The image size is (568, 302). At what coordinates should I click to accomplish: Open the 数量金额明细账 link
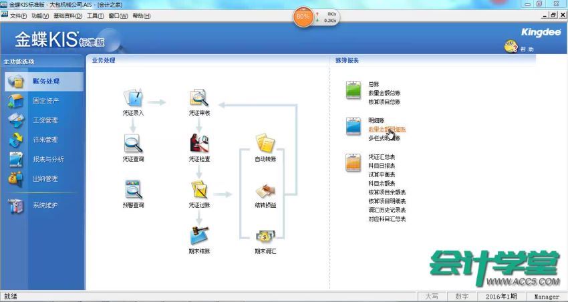387,129
